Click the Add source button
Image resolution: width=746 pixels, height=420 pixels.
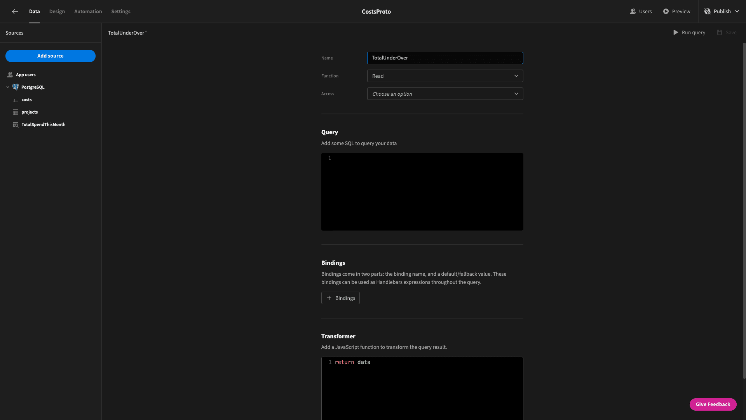click(51, 56)
